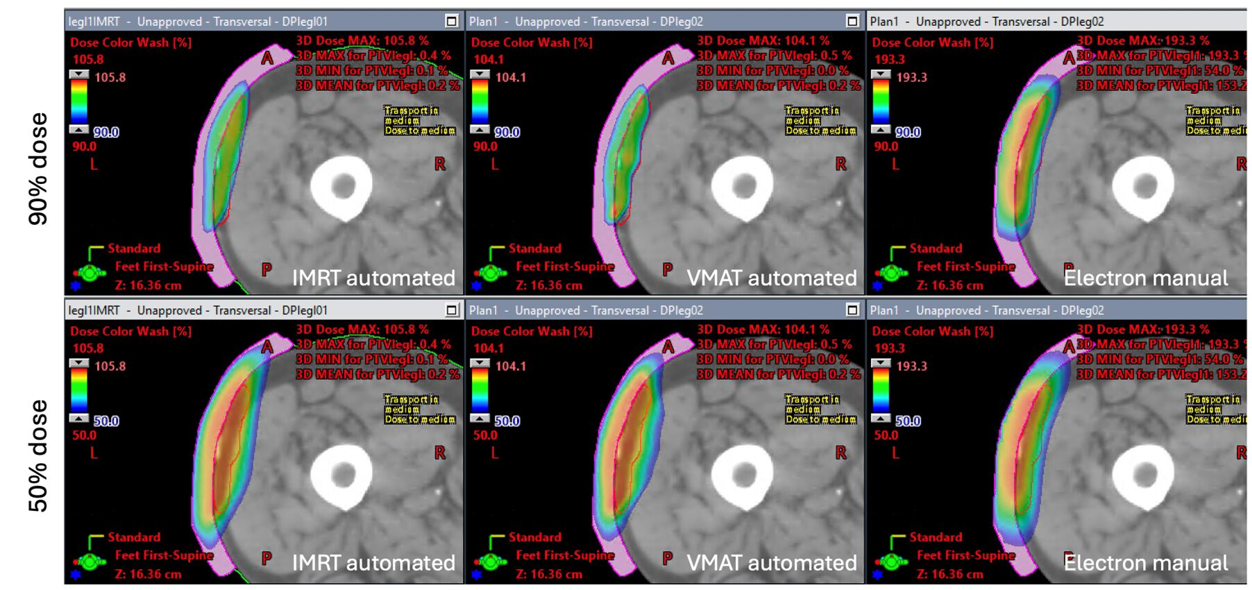Viewport: 1252px width, 590px height.
Task: Click the dose color wash bar in top-middle view
Action: coord(480,102)
